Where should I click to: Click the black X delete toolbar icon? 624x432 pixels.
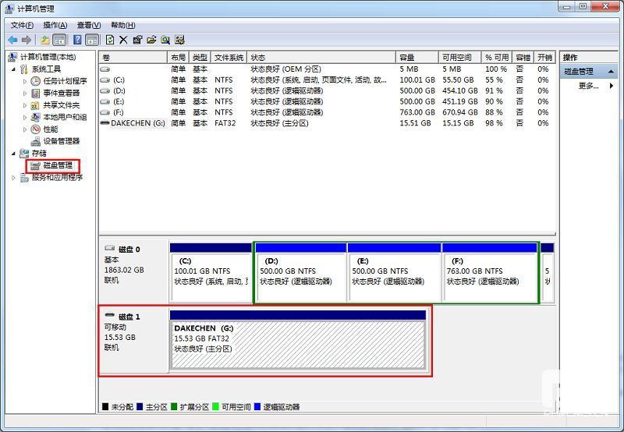pyautogui.click(x=123, y=40)
